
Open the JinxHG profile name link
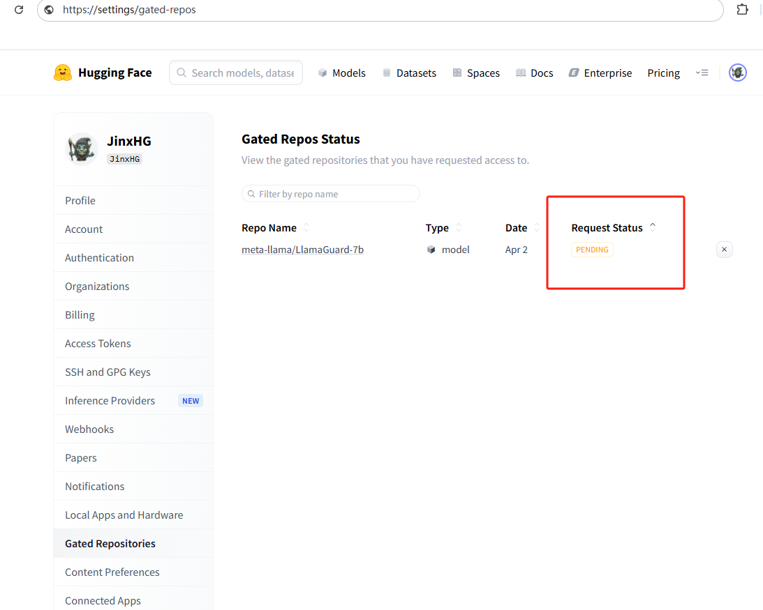[x=129, y=141]
